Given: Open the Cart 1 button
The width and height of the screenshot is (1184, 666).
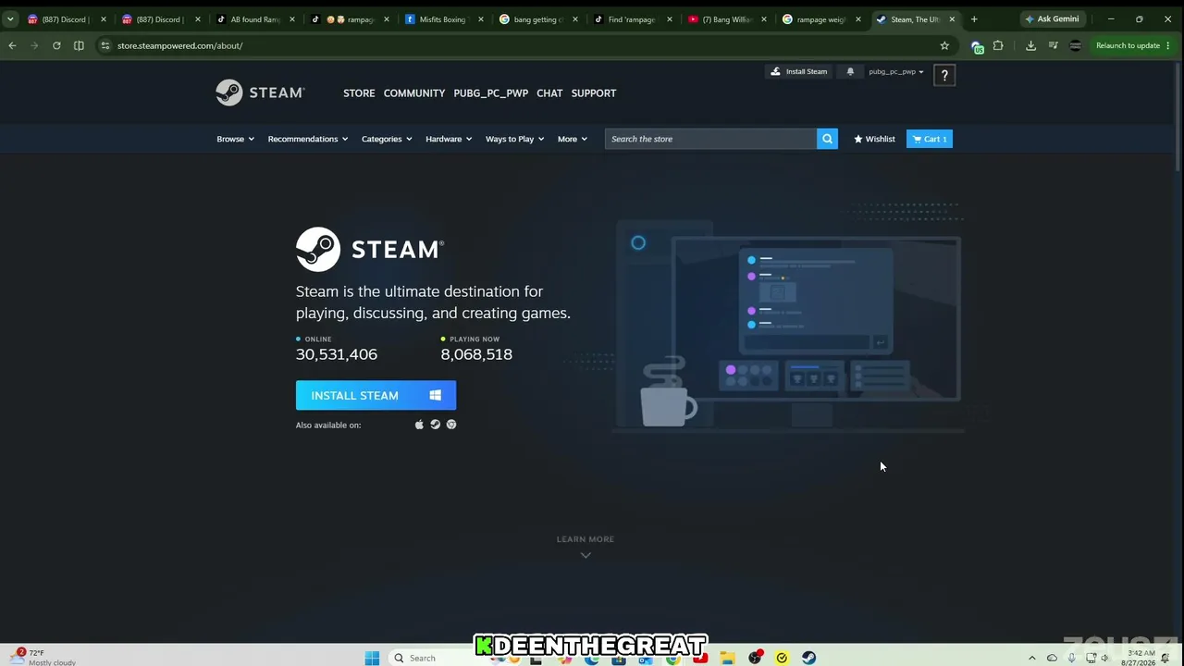Looking at the screenshot, I should [x=930, y=139].
